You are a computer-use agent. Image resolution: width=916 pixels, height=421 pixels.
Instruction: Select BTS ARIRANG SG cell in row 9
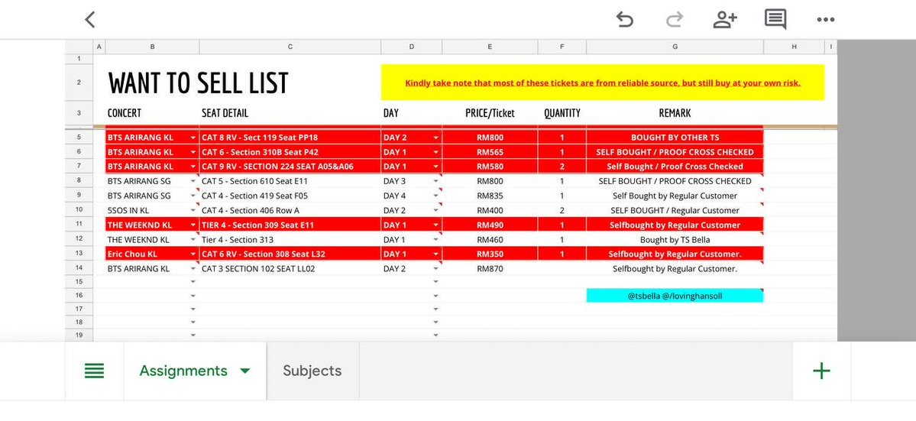[x=153, y=196]
